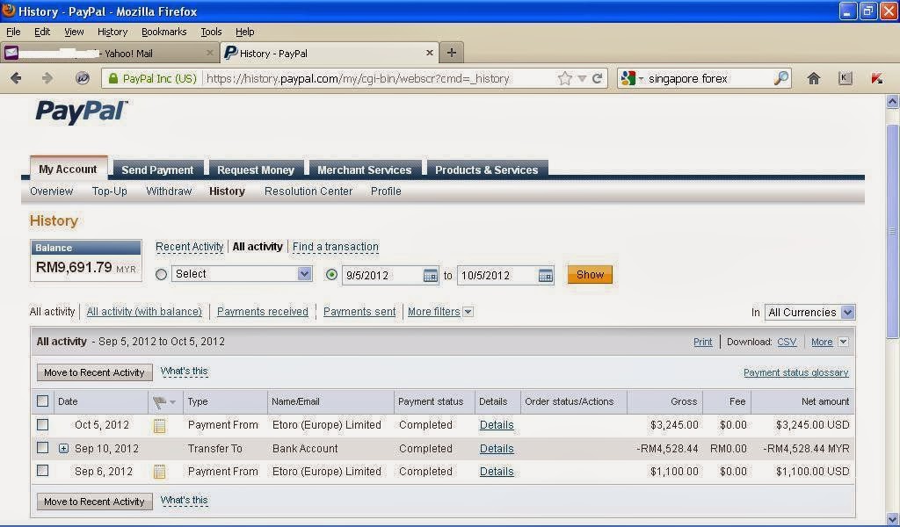Close the Yahoo! Mail tab
This screenshot has width=900, height=527.
coord(209,53)
